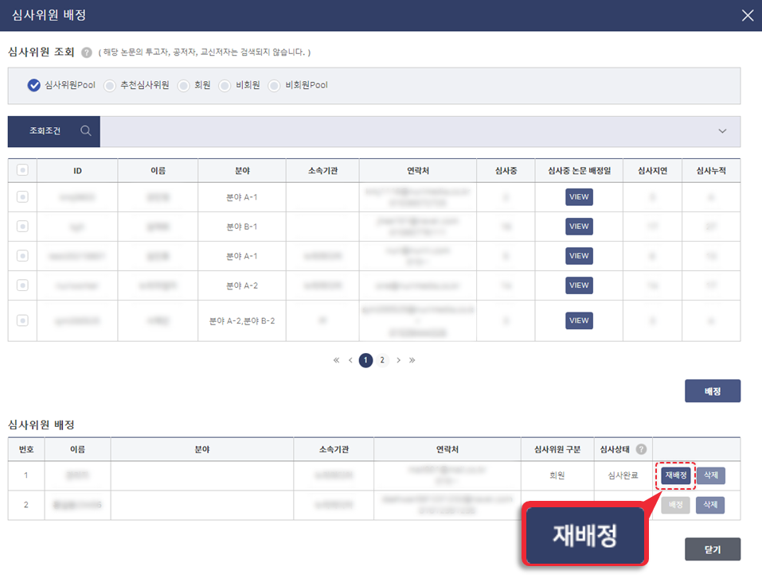Image resolution: width=762 pixels, height=578 pixels.
Task: Go to the last page using double arrow
Action: coord(412,360)
